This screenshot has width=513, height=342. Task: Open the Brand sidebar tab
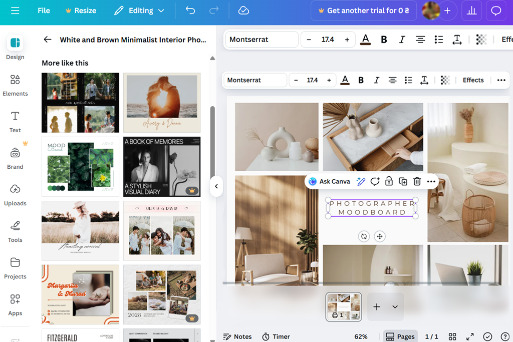click(x=15, y=158)
